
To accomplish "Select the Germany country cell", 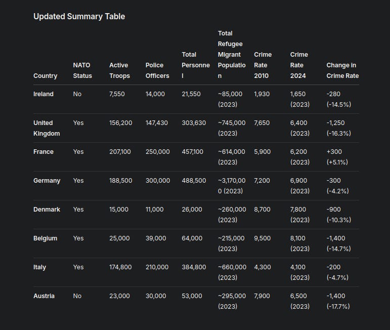I will tap(47, 181).
